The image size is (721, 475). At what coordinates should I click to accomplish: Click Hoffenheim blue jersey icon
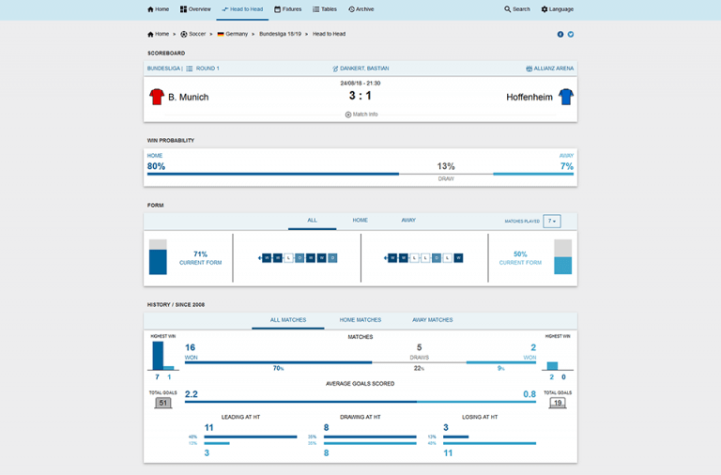coord(566,97)
